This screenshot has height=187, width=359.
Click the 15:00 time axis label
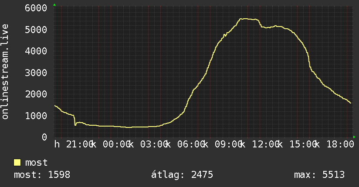coord(303,144)
